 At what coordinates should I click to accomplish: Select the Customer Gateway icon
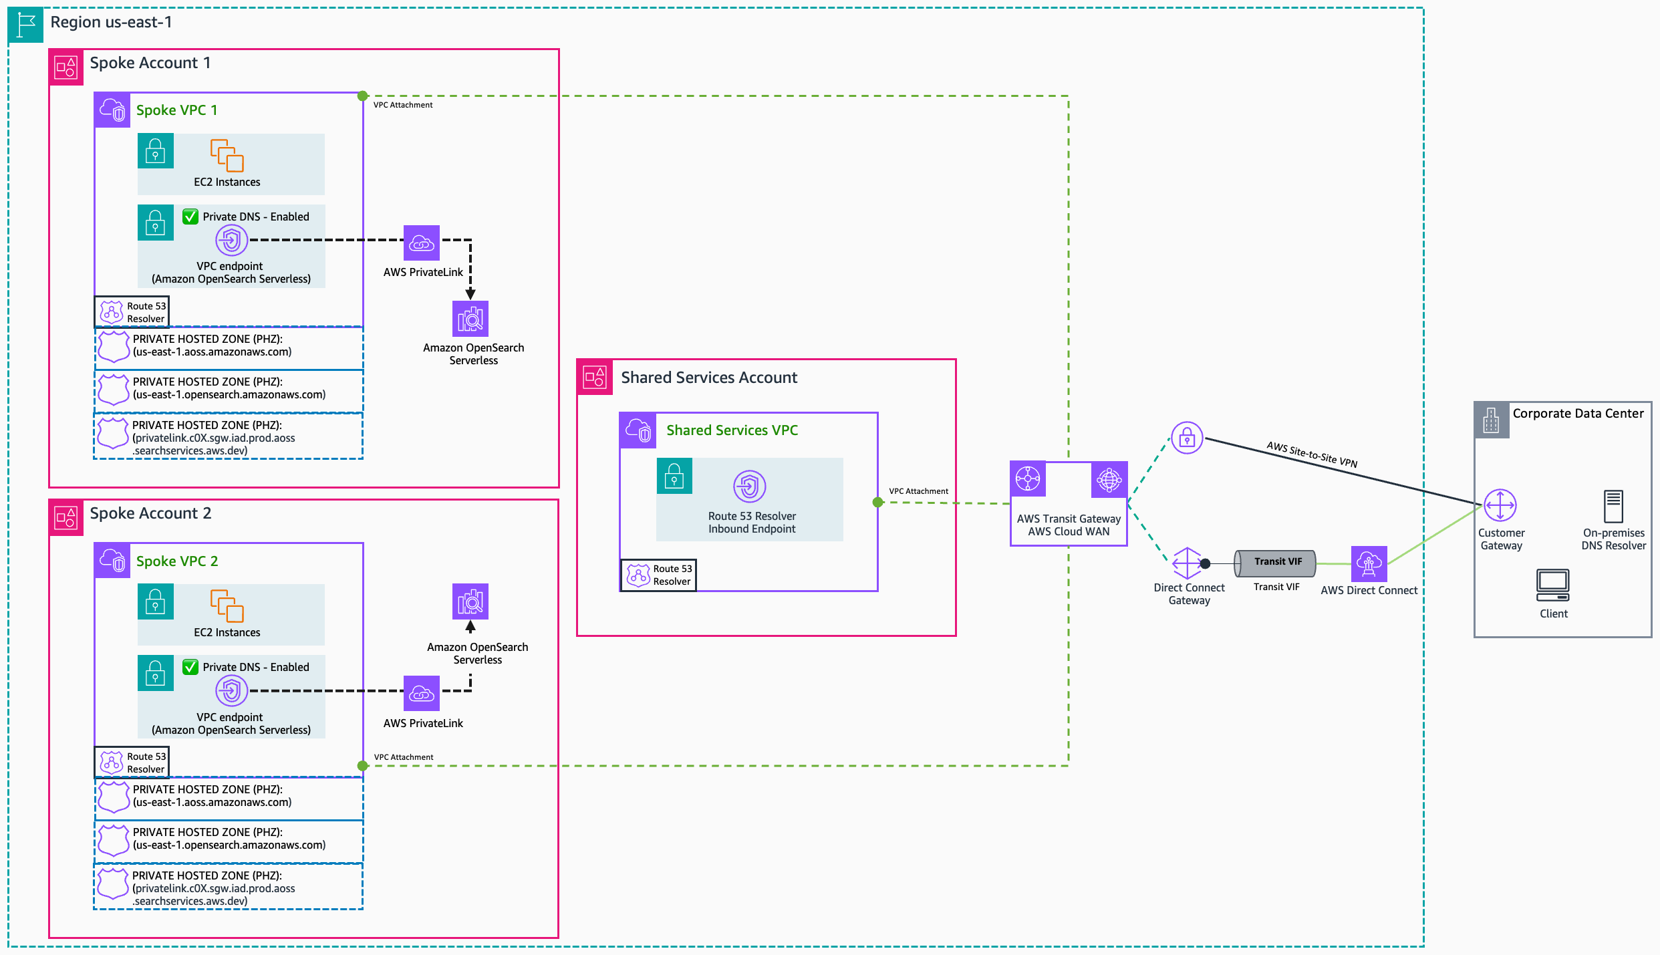coord(1500,505)
